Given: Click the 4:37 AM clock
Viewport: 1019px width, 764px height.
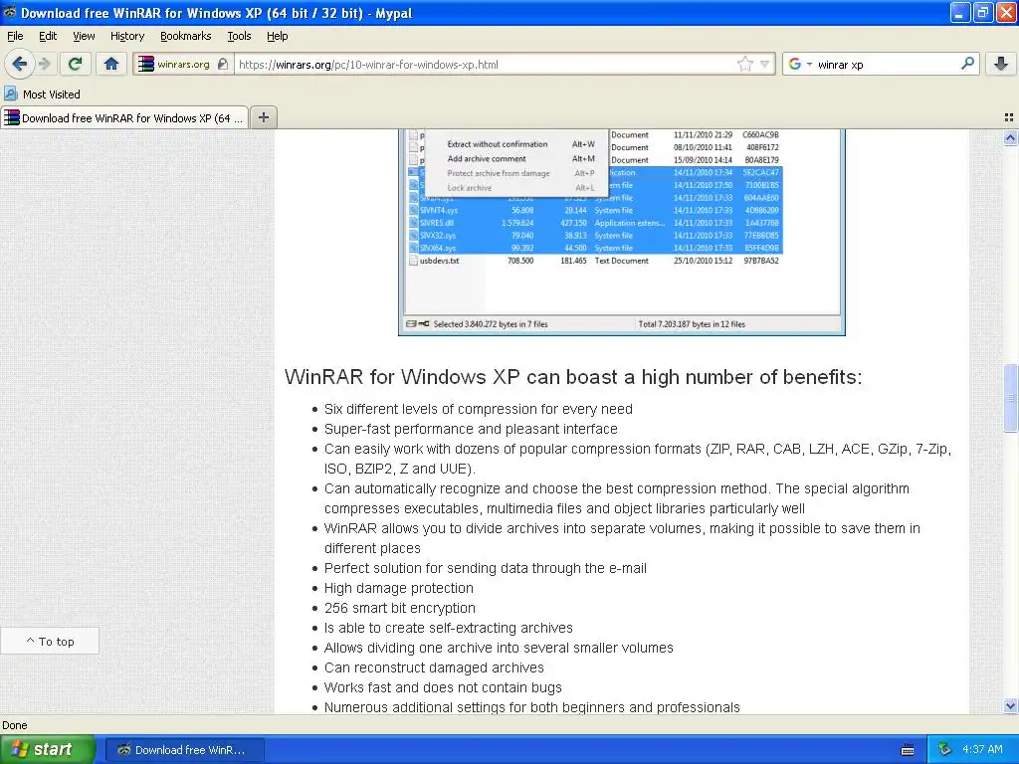Looking at the screenshot, I should coord(982,749).
